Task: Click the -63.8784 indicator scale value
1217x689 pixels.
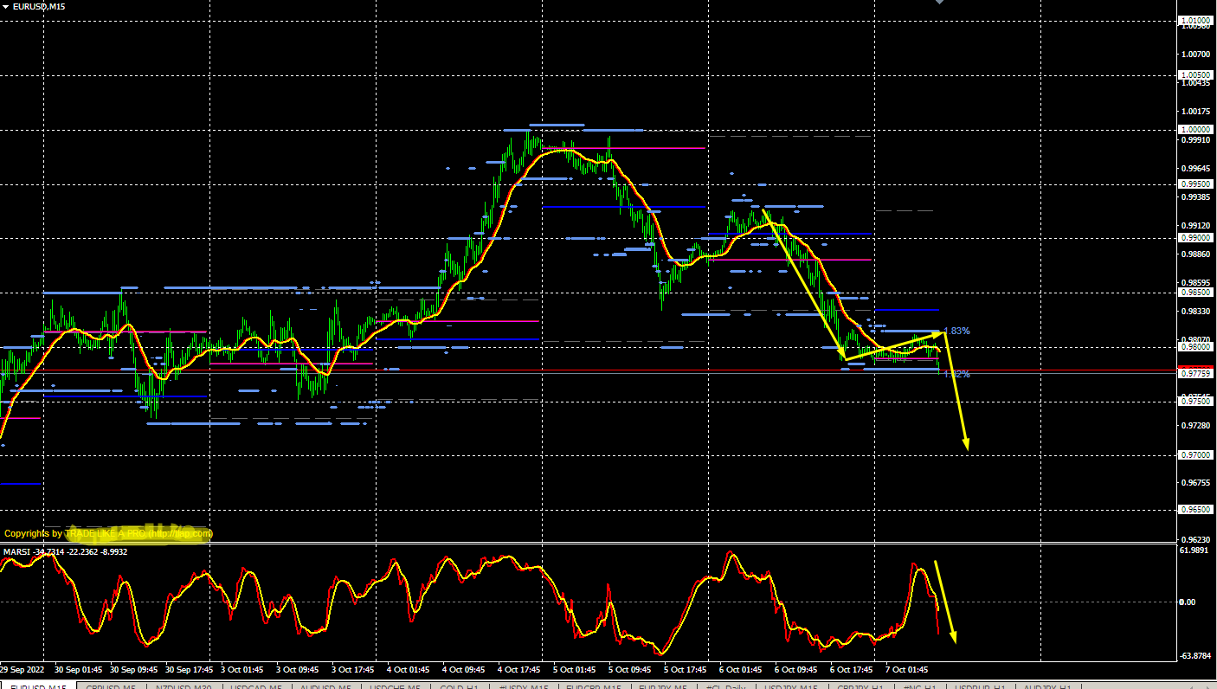Action: [1194, 656]
